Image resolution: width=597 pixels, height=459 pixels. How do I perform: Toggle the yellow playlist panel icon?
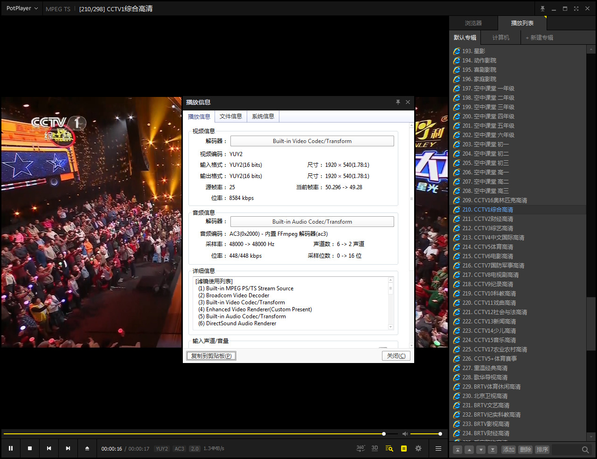click(404, 448)
